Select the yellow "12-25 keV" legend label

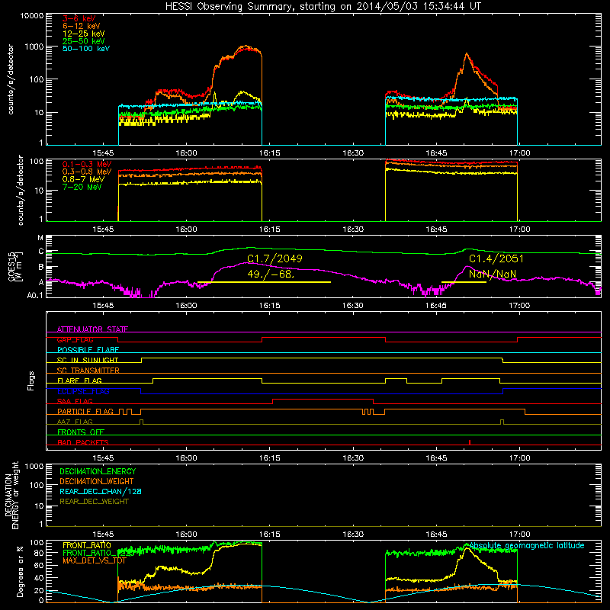[84, 34]
